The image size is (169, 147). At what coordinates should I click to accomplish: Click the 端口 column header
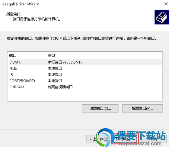pyautogui.click(x=27, y=56)
